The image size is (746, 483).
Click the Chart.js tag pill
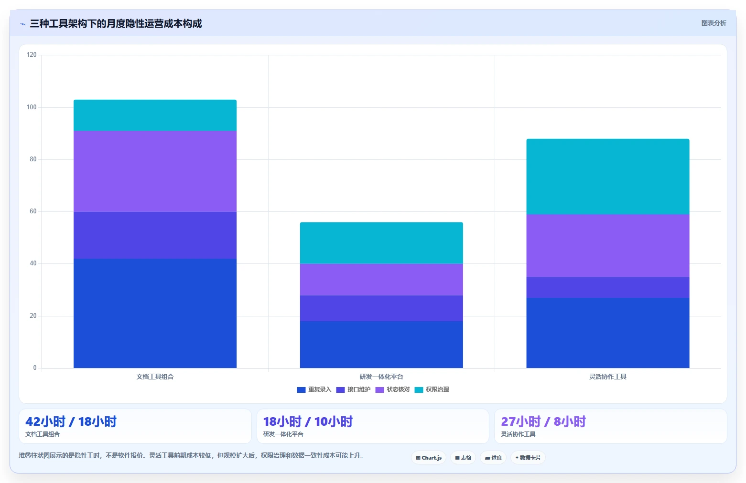pos(429,458)
